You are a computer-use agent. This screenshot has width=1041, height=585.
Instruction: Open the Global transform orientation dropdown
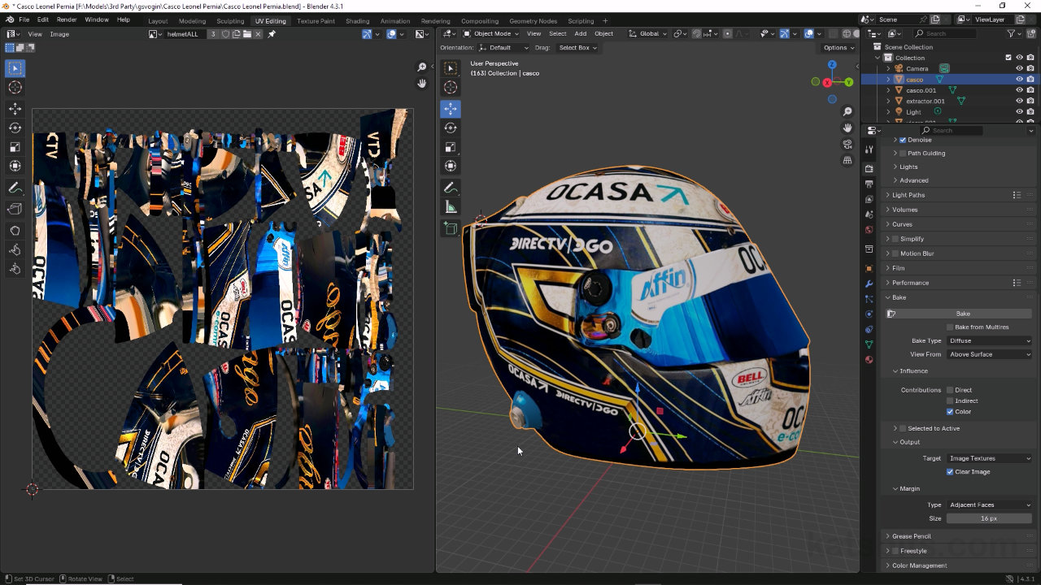647,33
